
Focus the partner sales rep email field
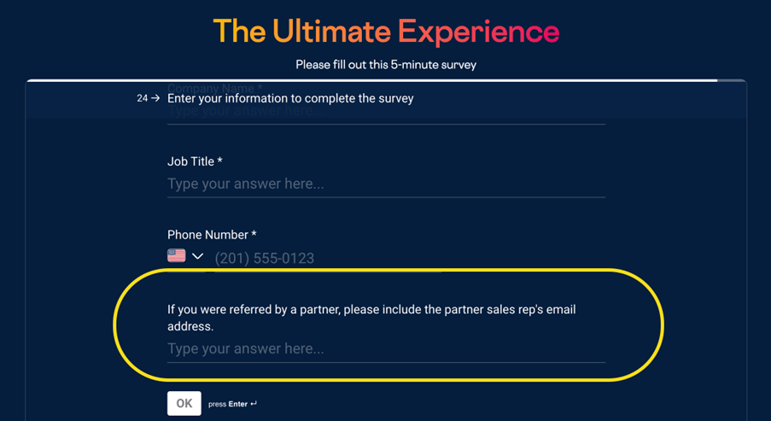(386, 348)
